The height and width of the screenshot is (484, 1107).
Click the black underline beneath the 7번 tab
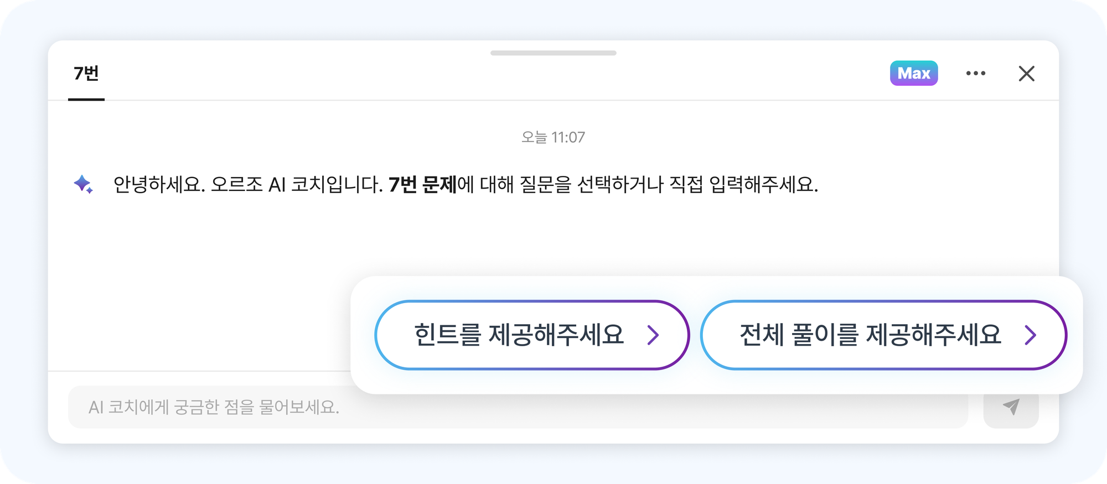coord(86,100)
